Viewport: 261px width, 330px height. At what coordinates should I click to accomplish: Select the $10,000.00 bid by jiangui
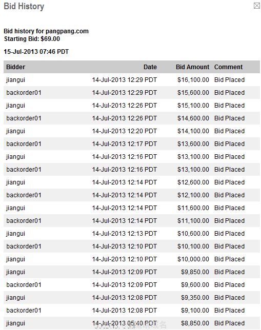click(x=132, y=259)
